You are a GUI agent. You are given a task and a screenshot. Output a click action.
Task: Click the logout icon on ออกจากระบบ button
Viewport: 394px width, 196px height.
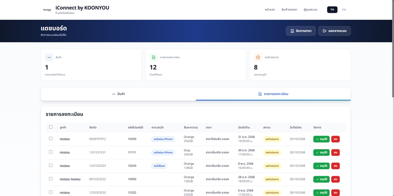[324, 31]
